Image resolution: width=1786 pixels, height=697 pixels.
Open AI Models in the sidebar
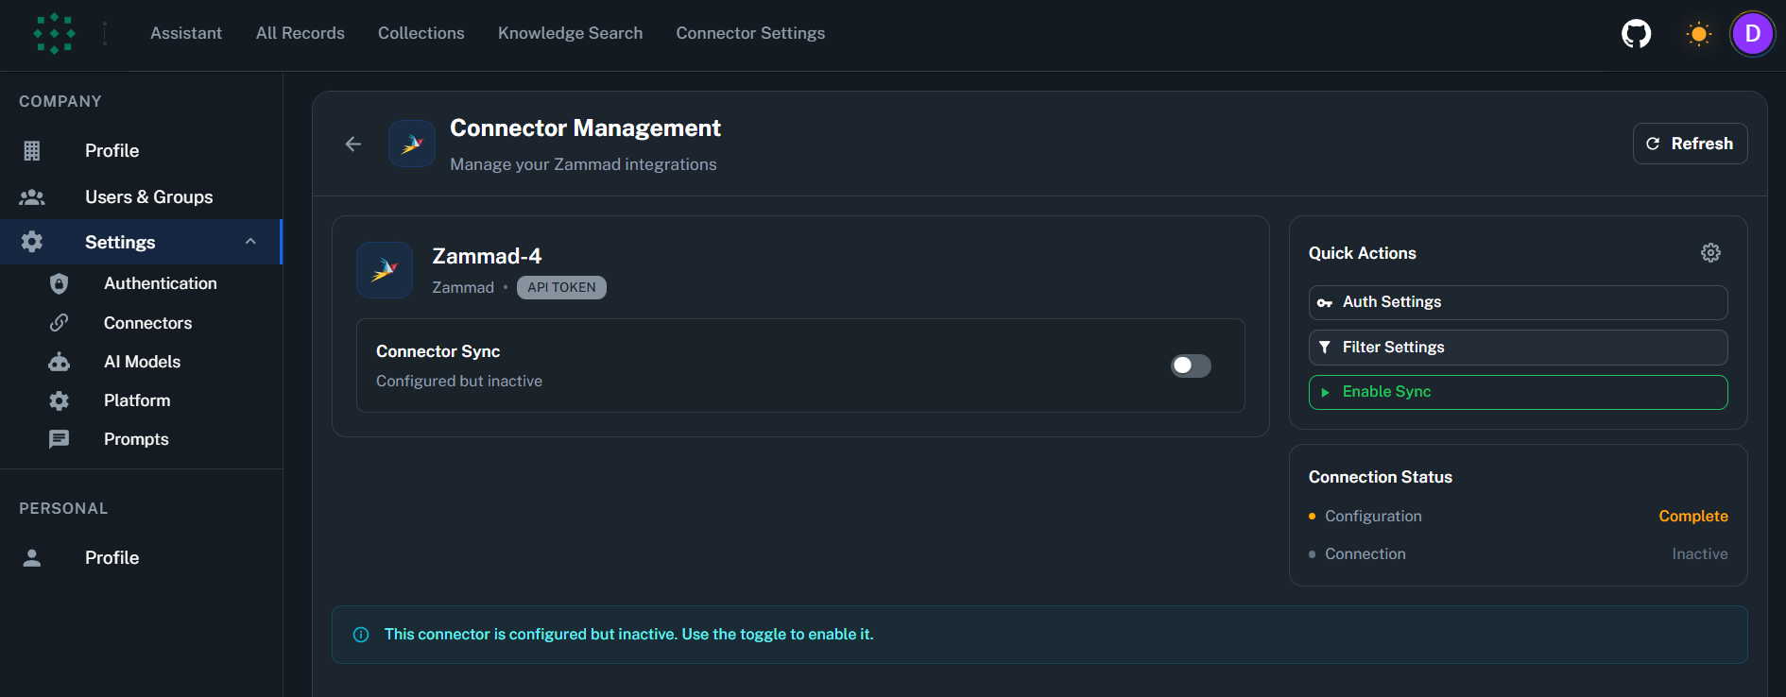142,362
